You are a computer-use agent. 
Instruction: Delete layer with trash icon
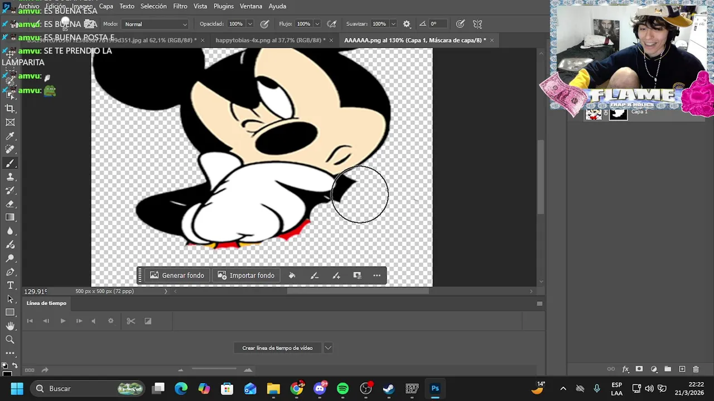coord(696,369)
